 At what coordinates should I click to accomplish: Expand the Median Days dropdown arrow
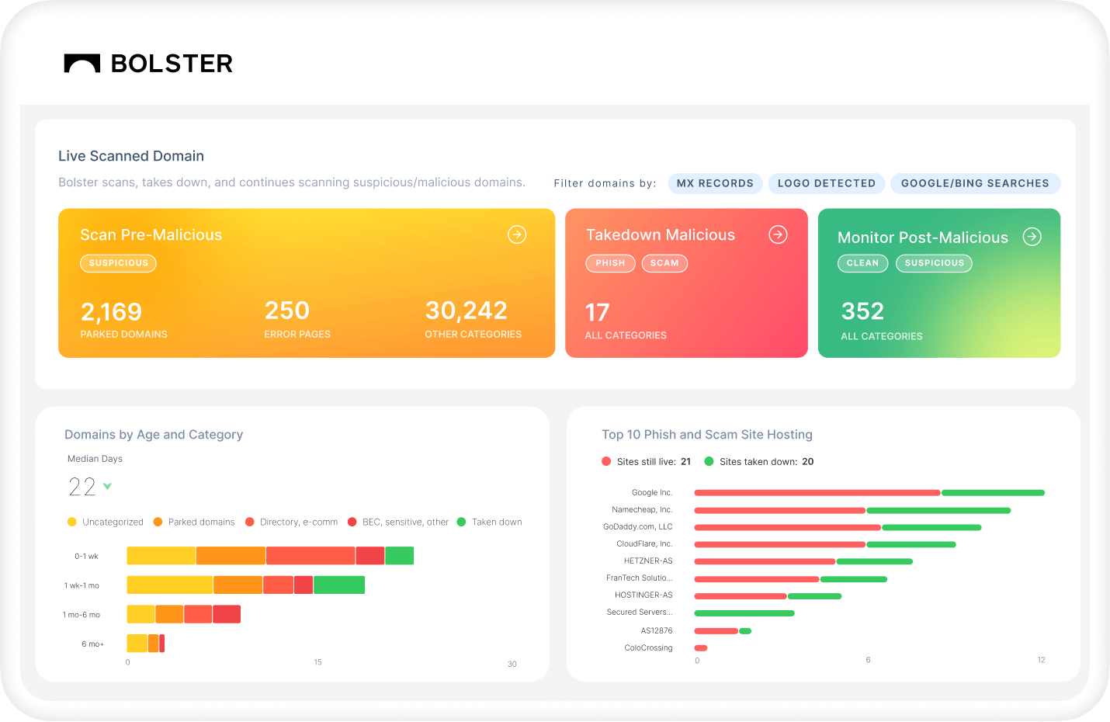click(108, 487)
